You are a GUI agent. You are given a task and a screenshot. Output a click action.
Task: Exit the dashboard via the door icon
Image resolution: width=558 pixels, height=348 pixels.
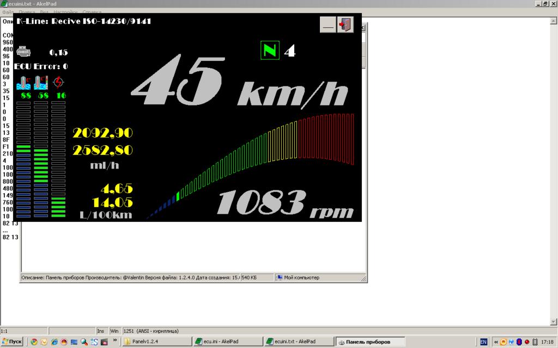(345, 24)
